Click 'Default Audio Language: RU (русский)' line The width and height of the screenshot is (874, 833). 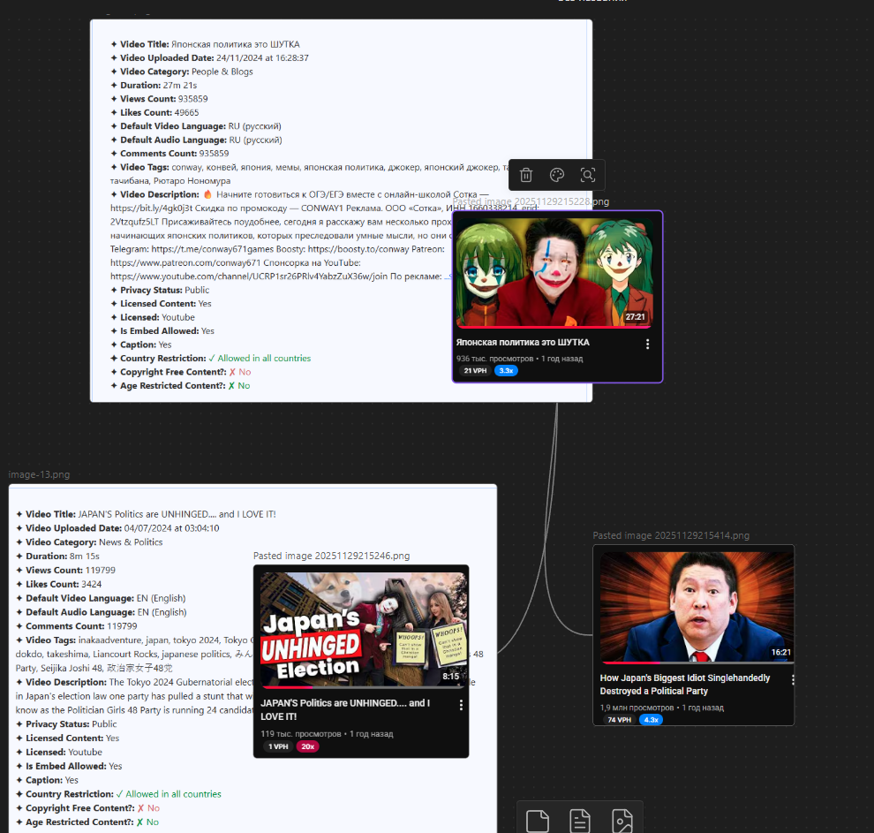(x=196, y=140)
